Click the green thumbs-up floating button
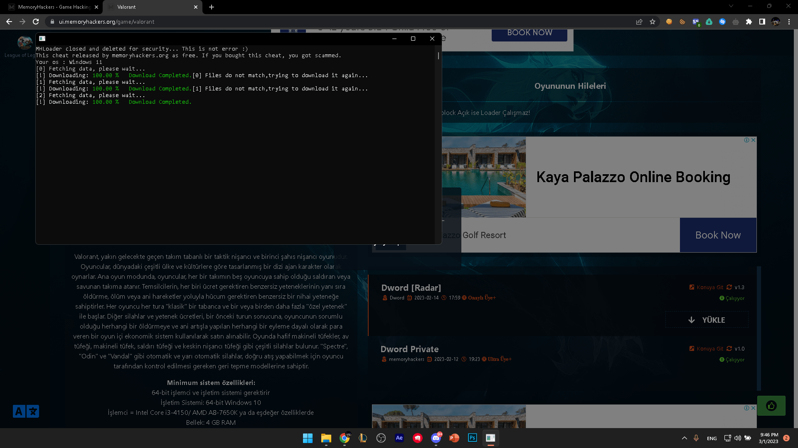 771,406
